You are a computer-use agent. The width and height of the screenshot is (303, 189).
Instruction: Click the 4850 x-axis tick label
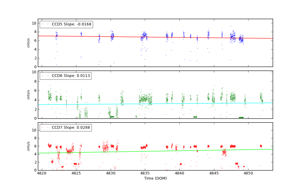(248, 173)
